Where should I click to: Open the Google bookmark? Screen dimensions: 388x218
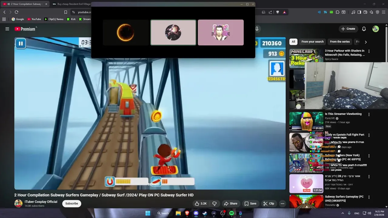pyautogui.click(x=18, y=19)
